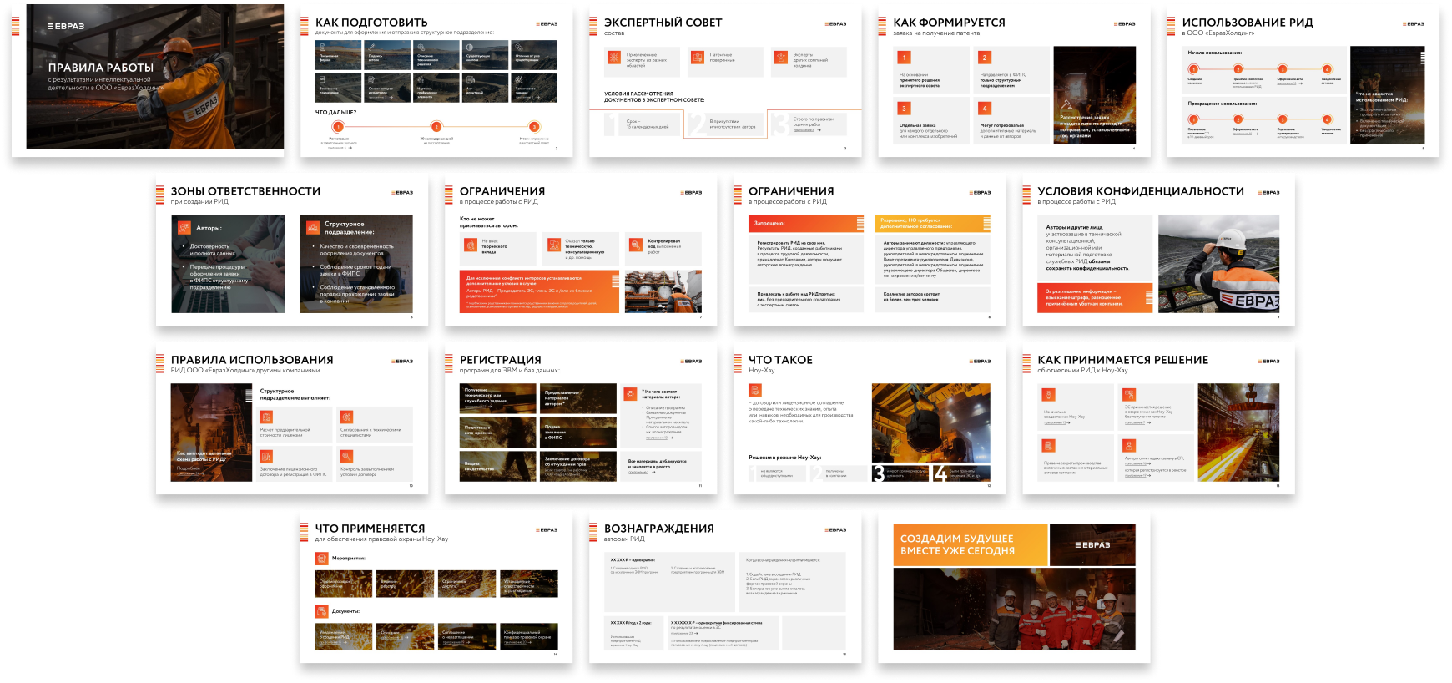Click the 'Подача заявления в ФИПС' tile
Screen dimensions: 1452x683
578,433
